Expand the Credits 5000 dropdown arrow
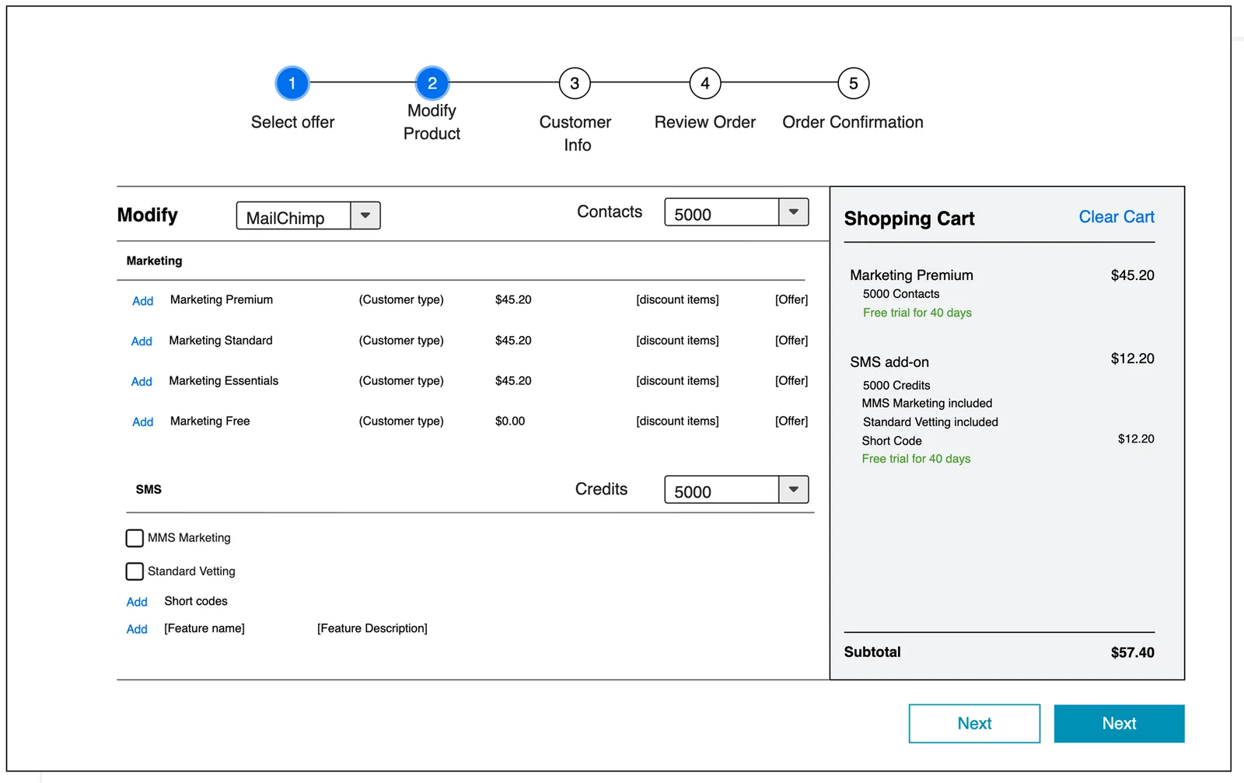Viewport: 1244px width, 783px height. pos(794,489)
